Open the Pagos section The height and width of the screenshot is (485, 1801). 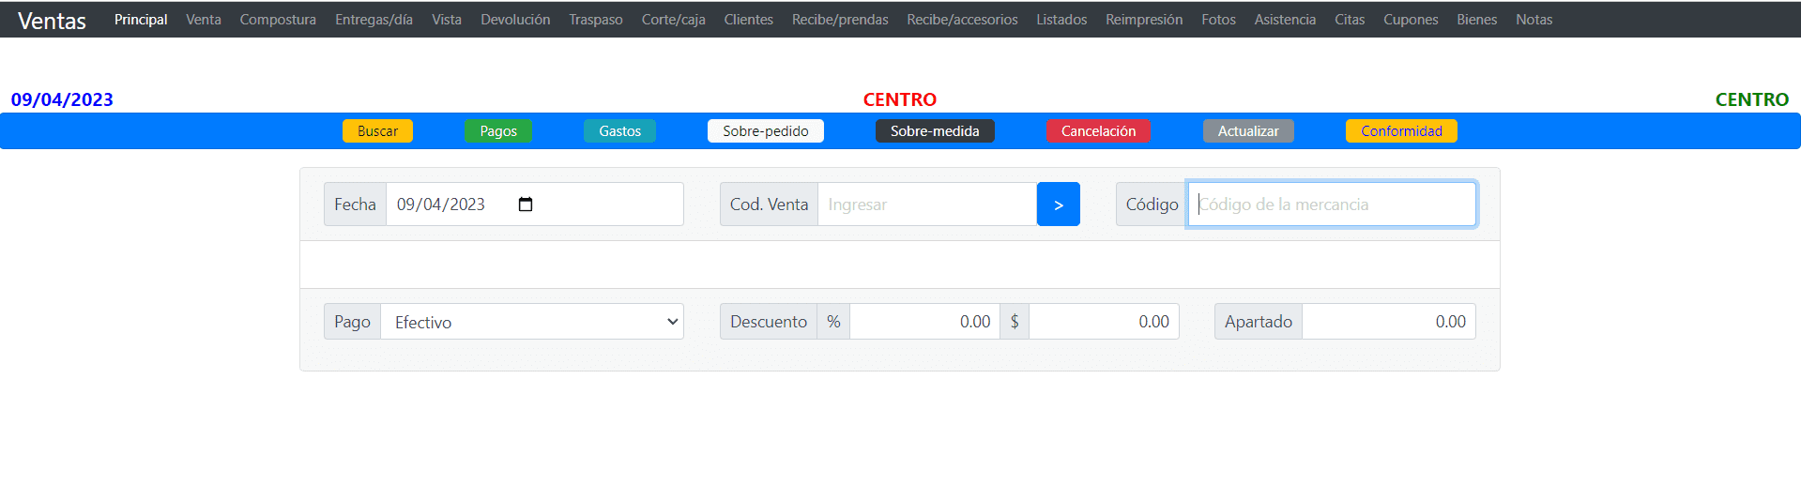coord(498,131)
